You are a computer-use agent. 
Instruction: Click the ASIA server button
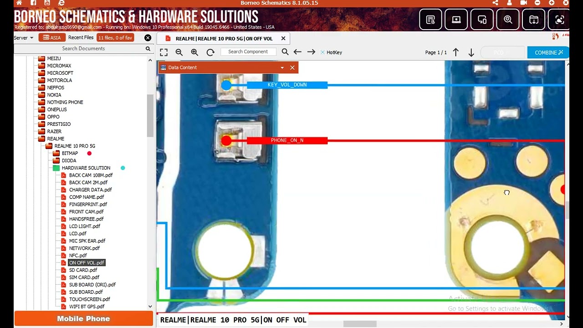(51, 38)
